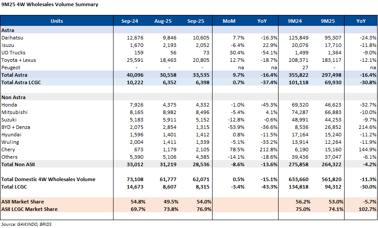Viewport: 378px width, 228px height.
Task: Click Total Non ASII Sep-25 value 28,536
Action: [x=201, y=164]
